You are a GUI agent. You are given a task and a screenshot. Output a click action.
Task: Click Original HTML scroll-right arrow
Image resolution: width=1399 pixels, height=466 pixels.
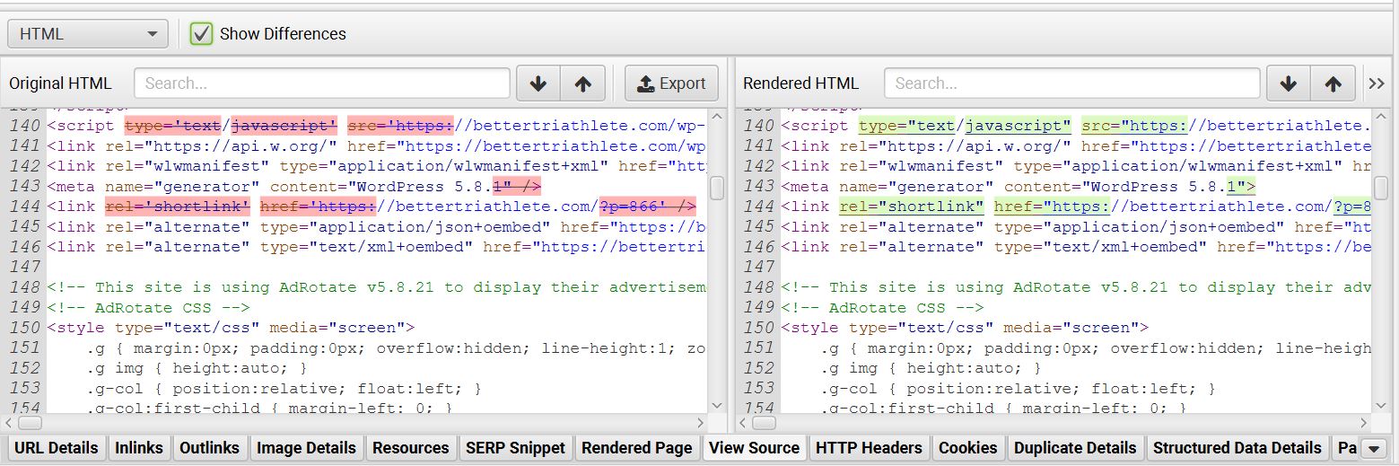pos(701,423)
